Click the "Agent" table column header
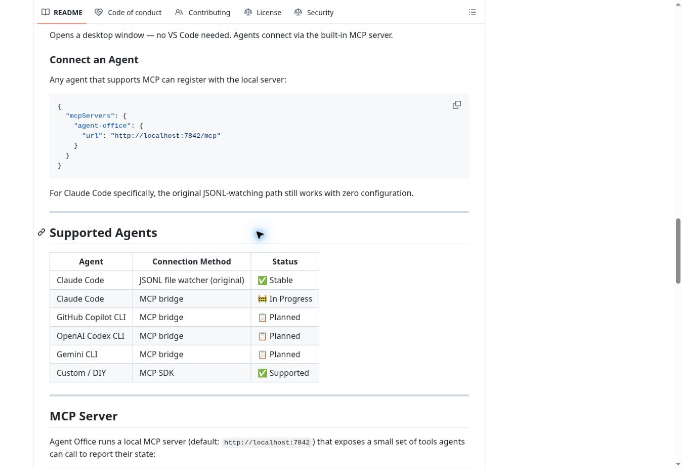The image size is (682, 469). [x=91, y=261]
